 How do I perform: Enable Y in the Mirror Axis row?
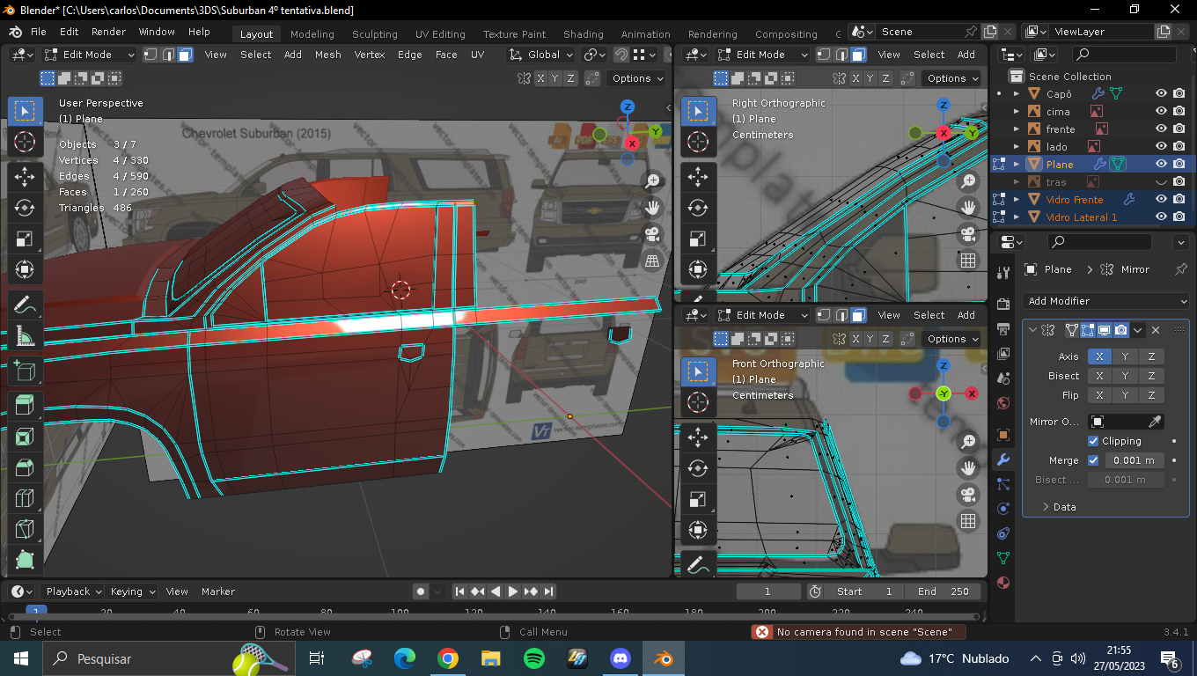1125,356
